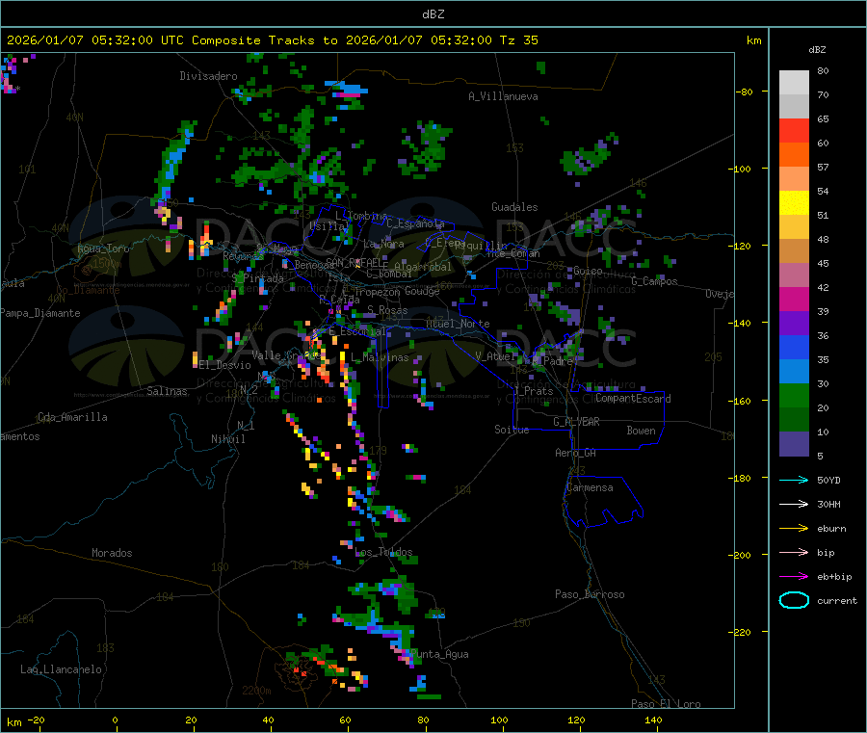Click the 'A_Villanueva' place label
The height and width of the screenshot is (733, 867).
(x=503, y=96)
